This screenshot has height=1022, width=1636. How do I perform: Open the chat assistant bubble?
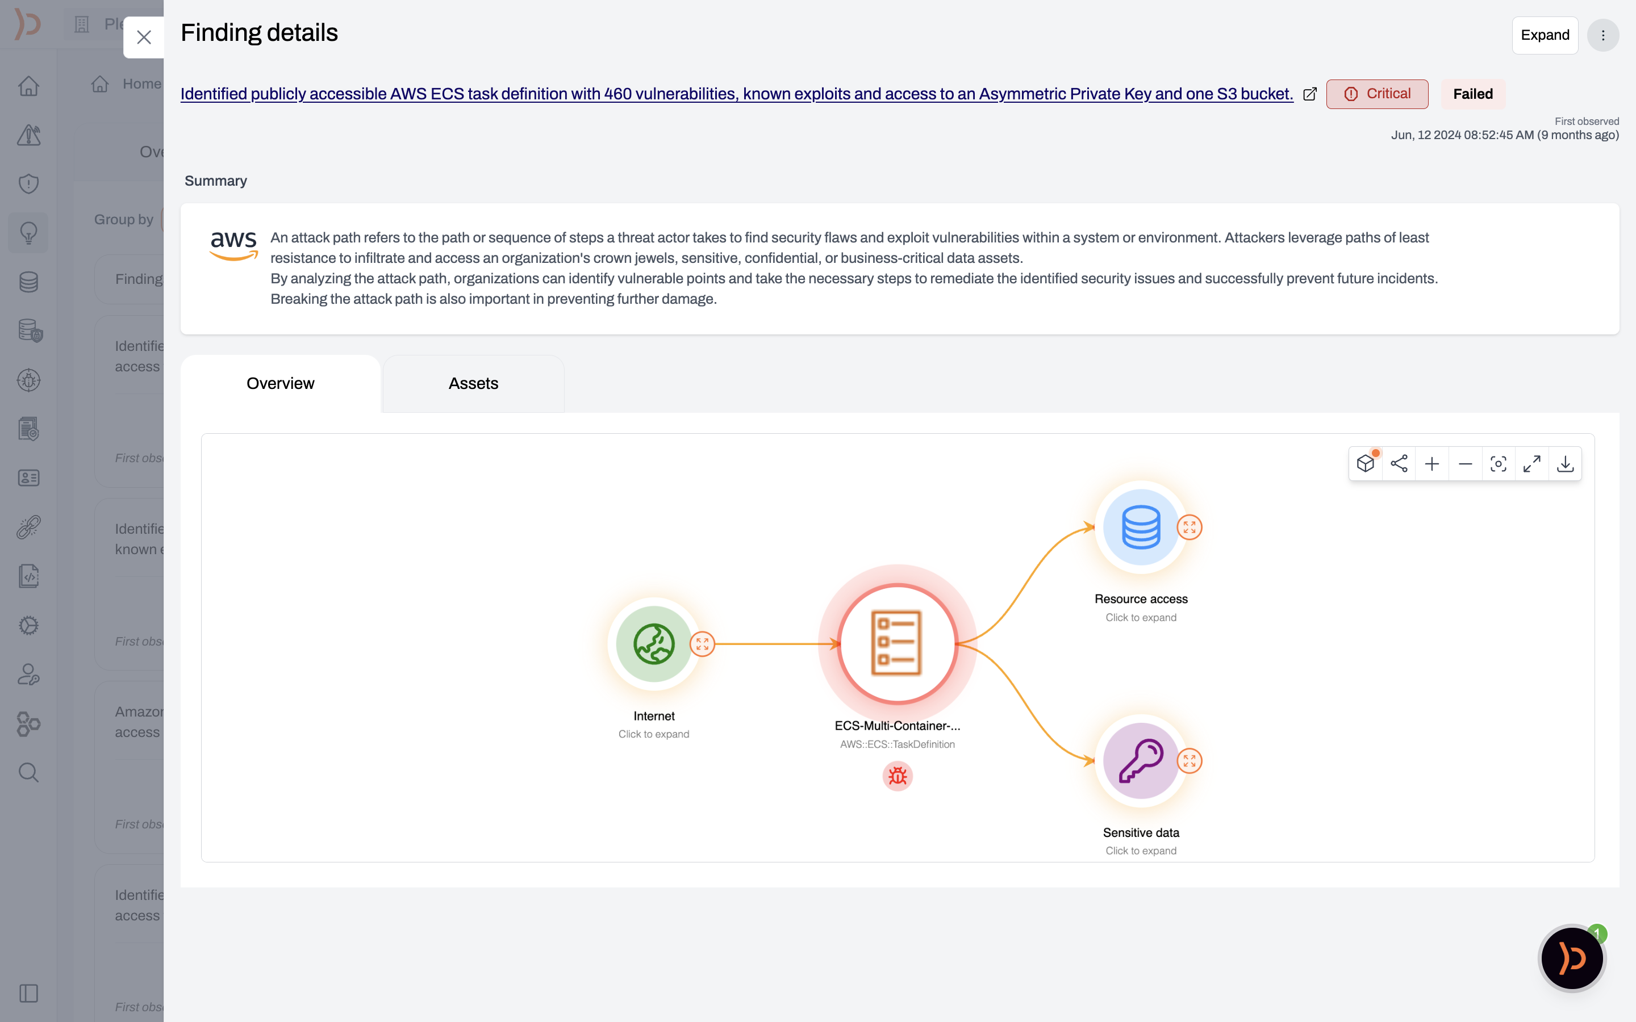click(x=1572, y=958)
